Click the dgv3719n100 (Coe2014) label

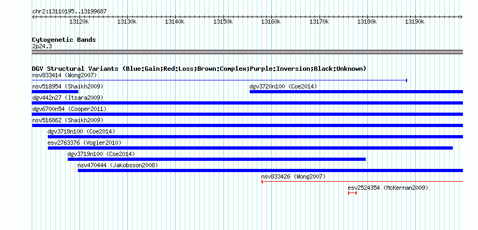pyautogui.click(x=101, y=154)
